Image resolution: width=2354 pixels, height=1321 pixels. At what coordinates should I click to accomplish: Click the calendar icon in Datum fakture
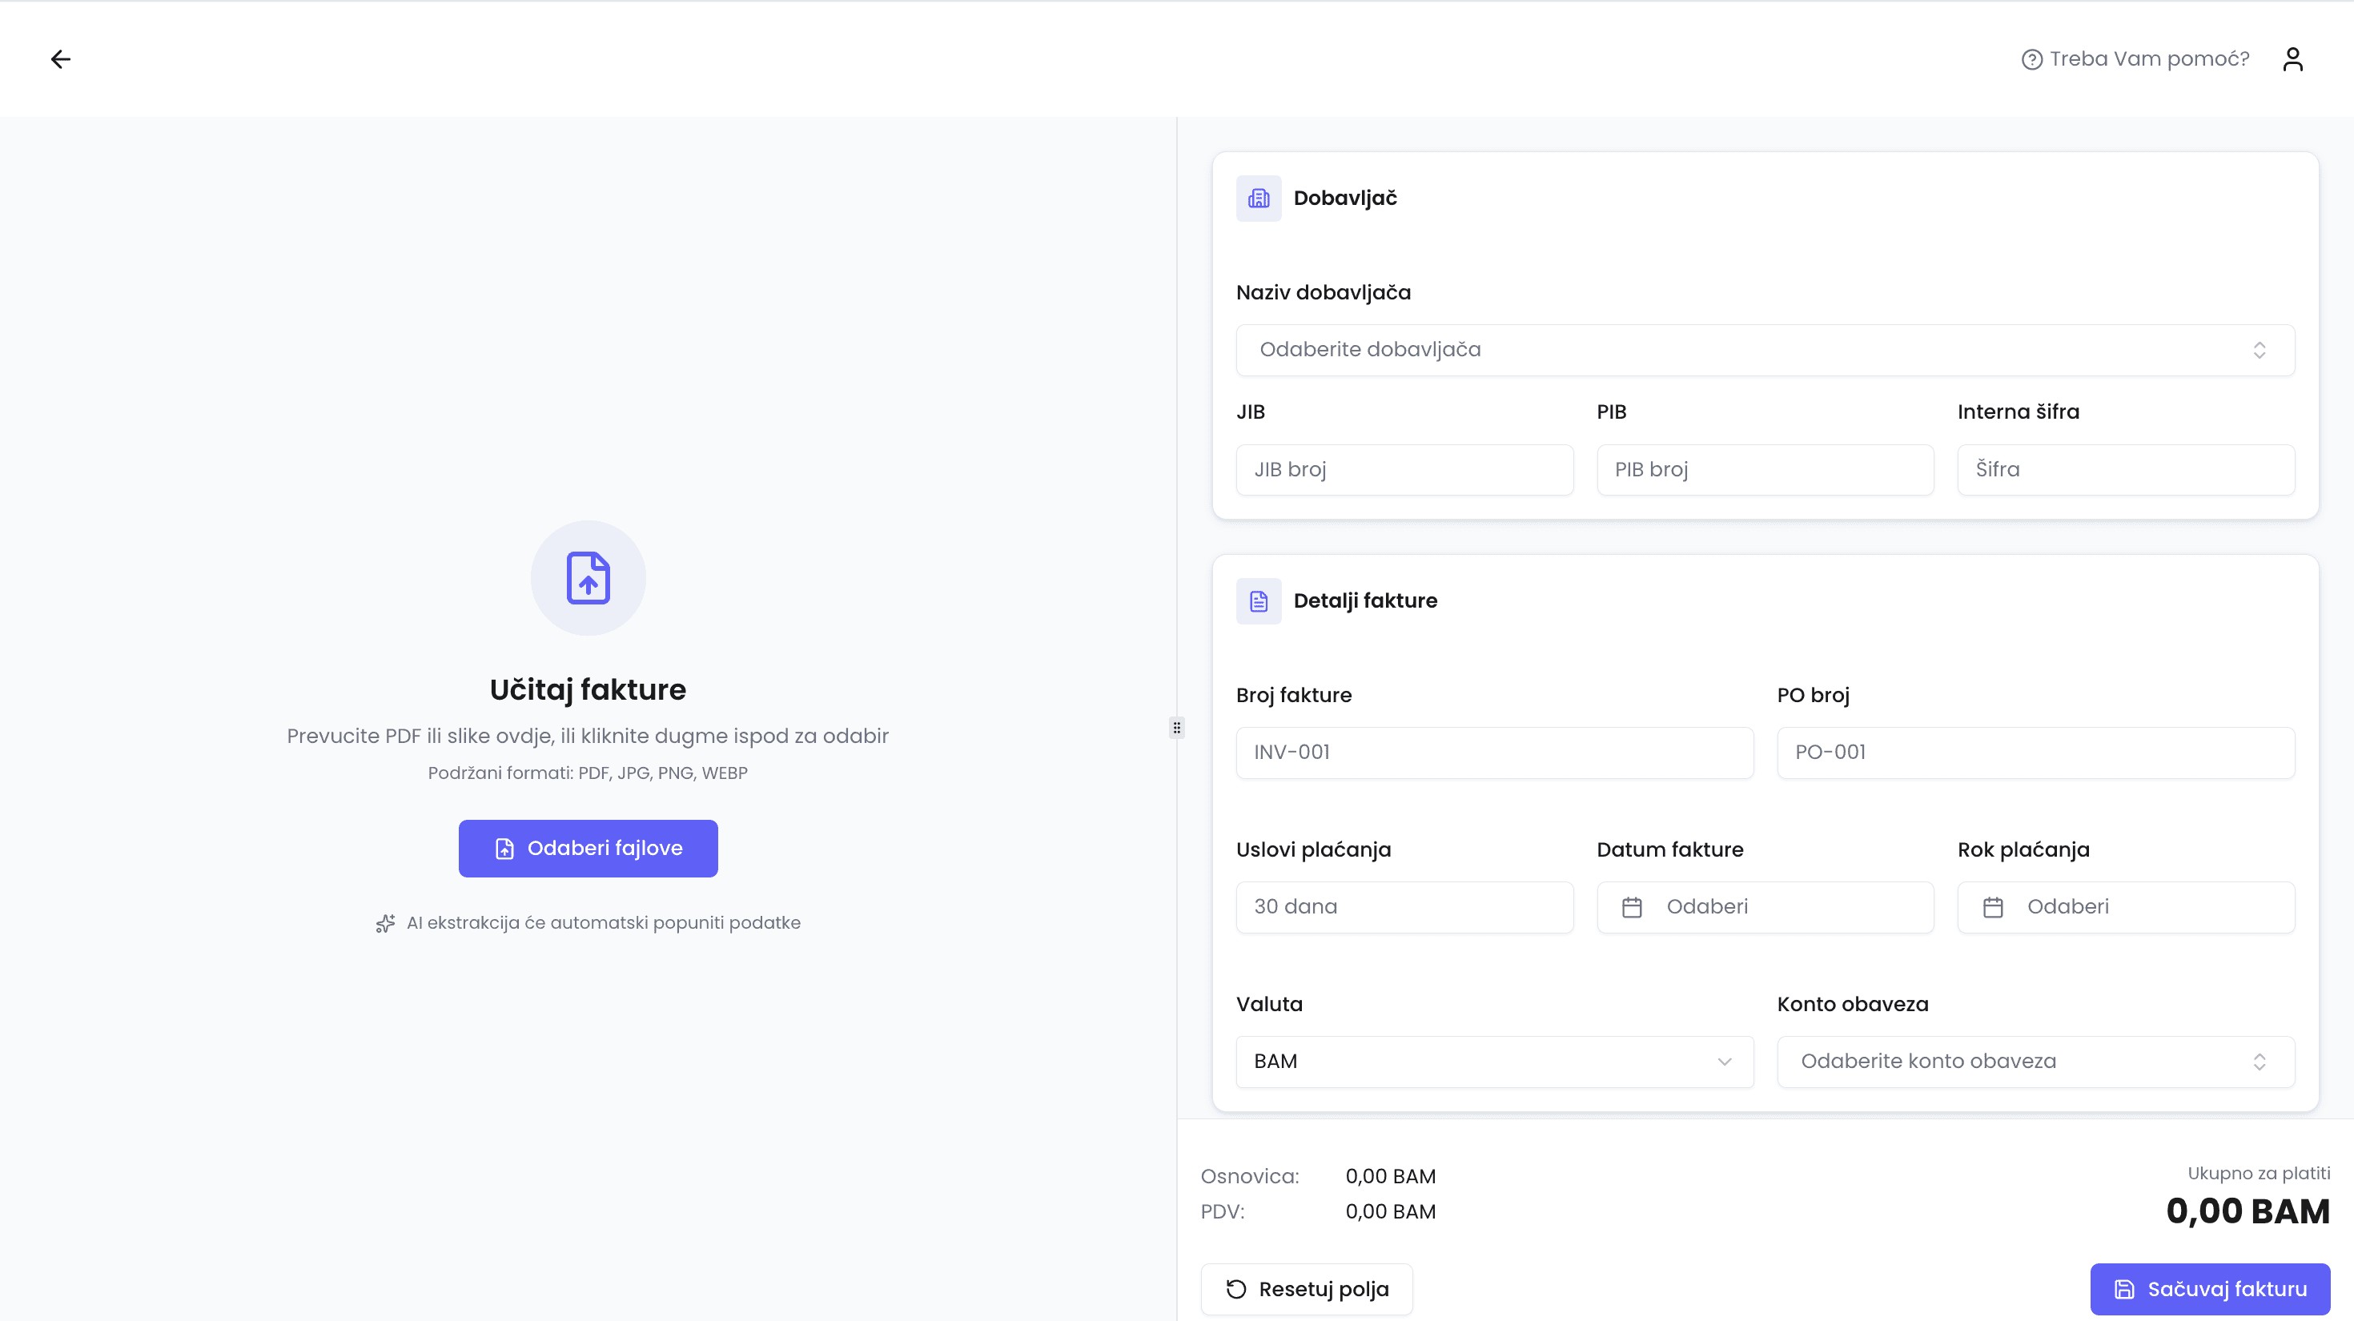click(x=1631, y=907)
